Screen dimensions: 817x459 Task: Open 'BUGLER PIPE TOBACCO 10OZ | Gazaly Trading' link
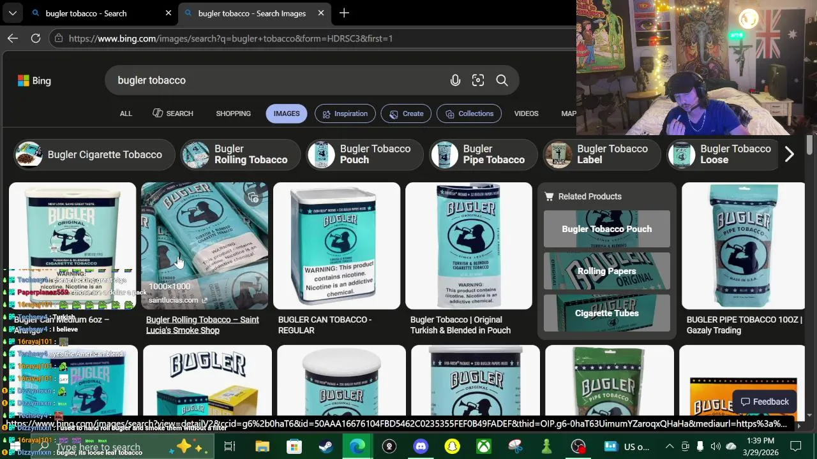744,325
